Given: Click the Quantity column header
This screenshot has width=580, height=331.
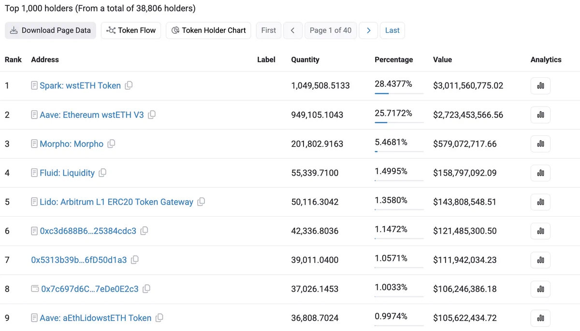Looking at the screenshot, I should click(x=305, y=60).
